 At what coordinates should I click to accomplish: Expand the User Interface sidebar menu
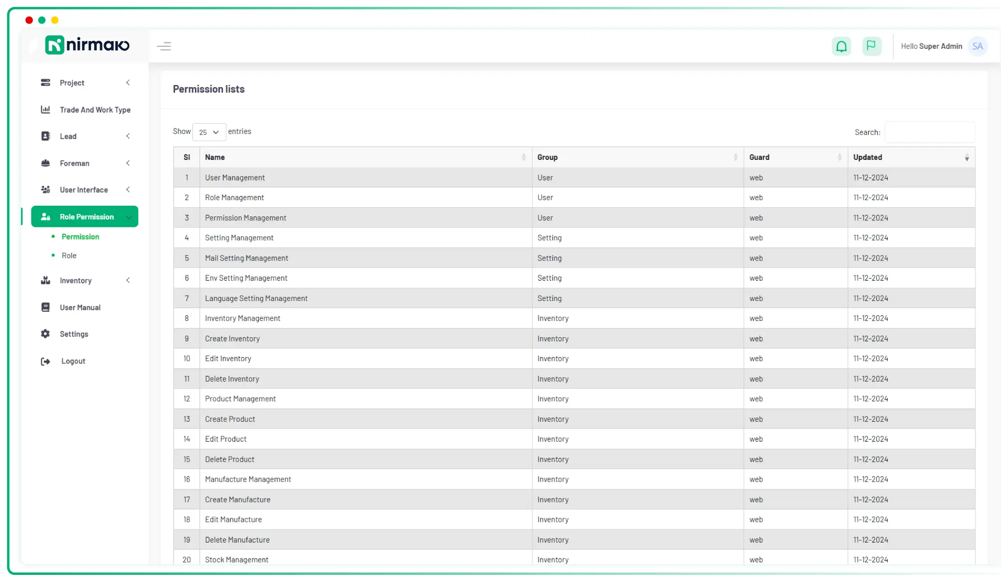click(84, 189)
